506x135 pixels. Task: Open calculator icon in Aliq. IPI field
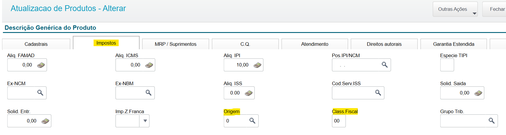pyautogui.click(x=257, y=65)
